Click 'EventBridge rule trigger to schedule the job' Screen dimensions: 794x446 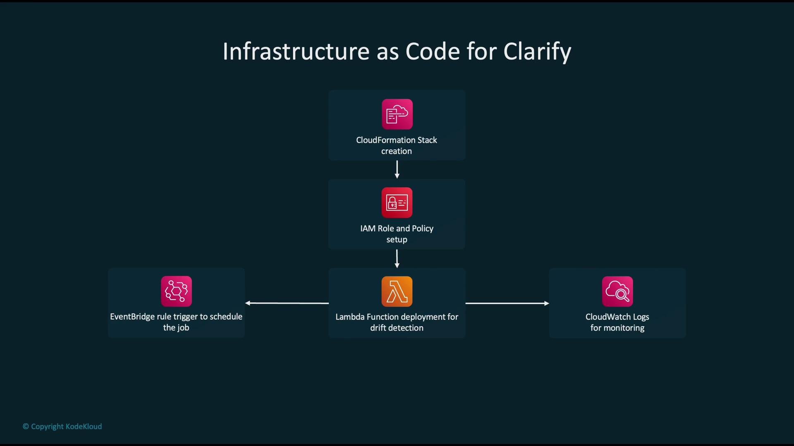[176, 322]
